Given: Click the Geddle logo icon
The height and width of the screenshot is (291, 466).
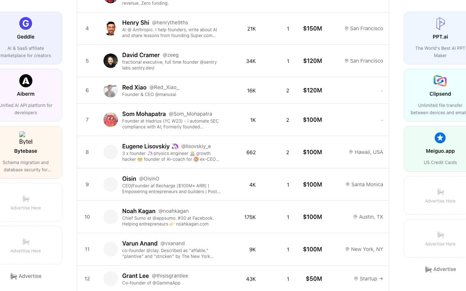Looking at the screenshot, I should (x=25, y=24).
